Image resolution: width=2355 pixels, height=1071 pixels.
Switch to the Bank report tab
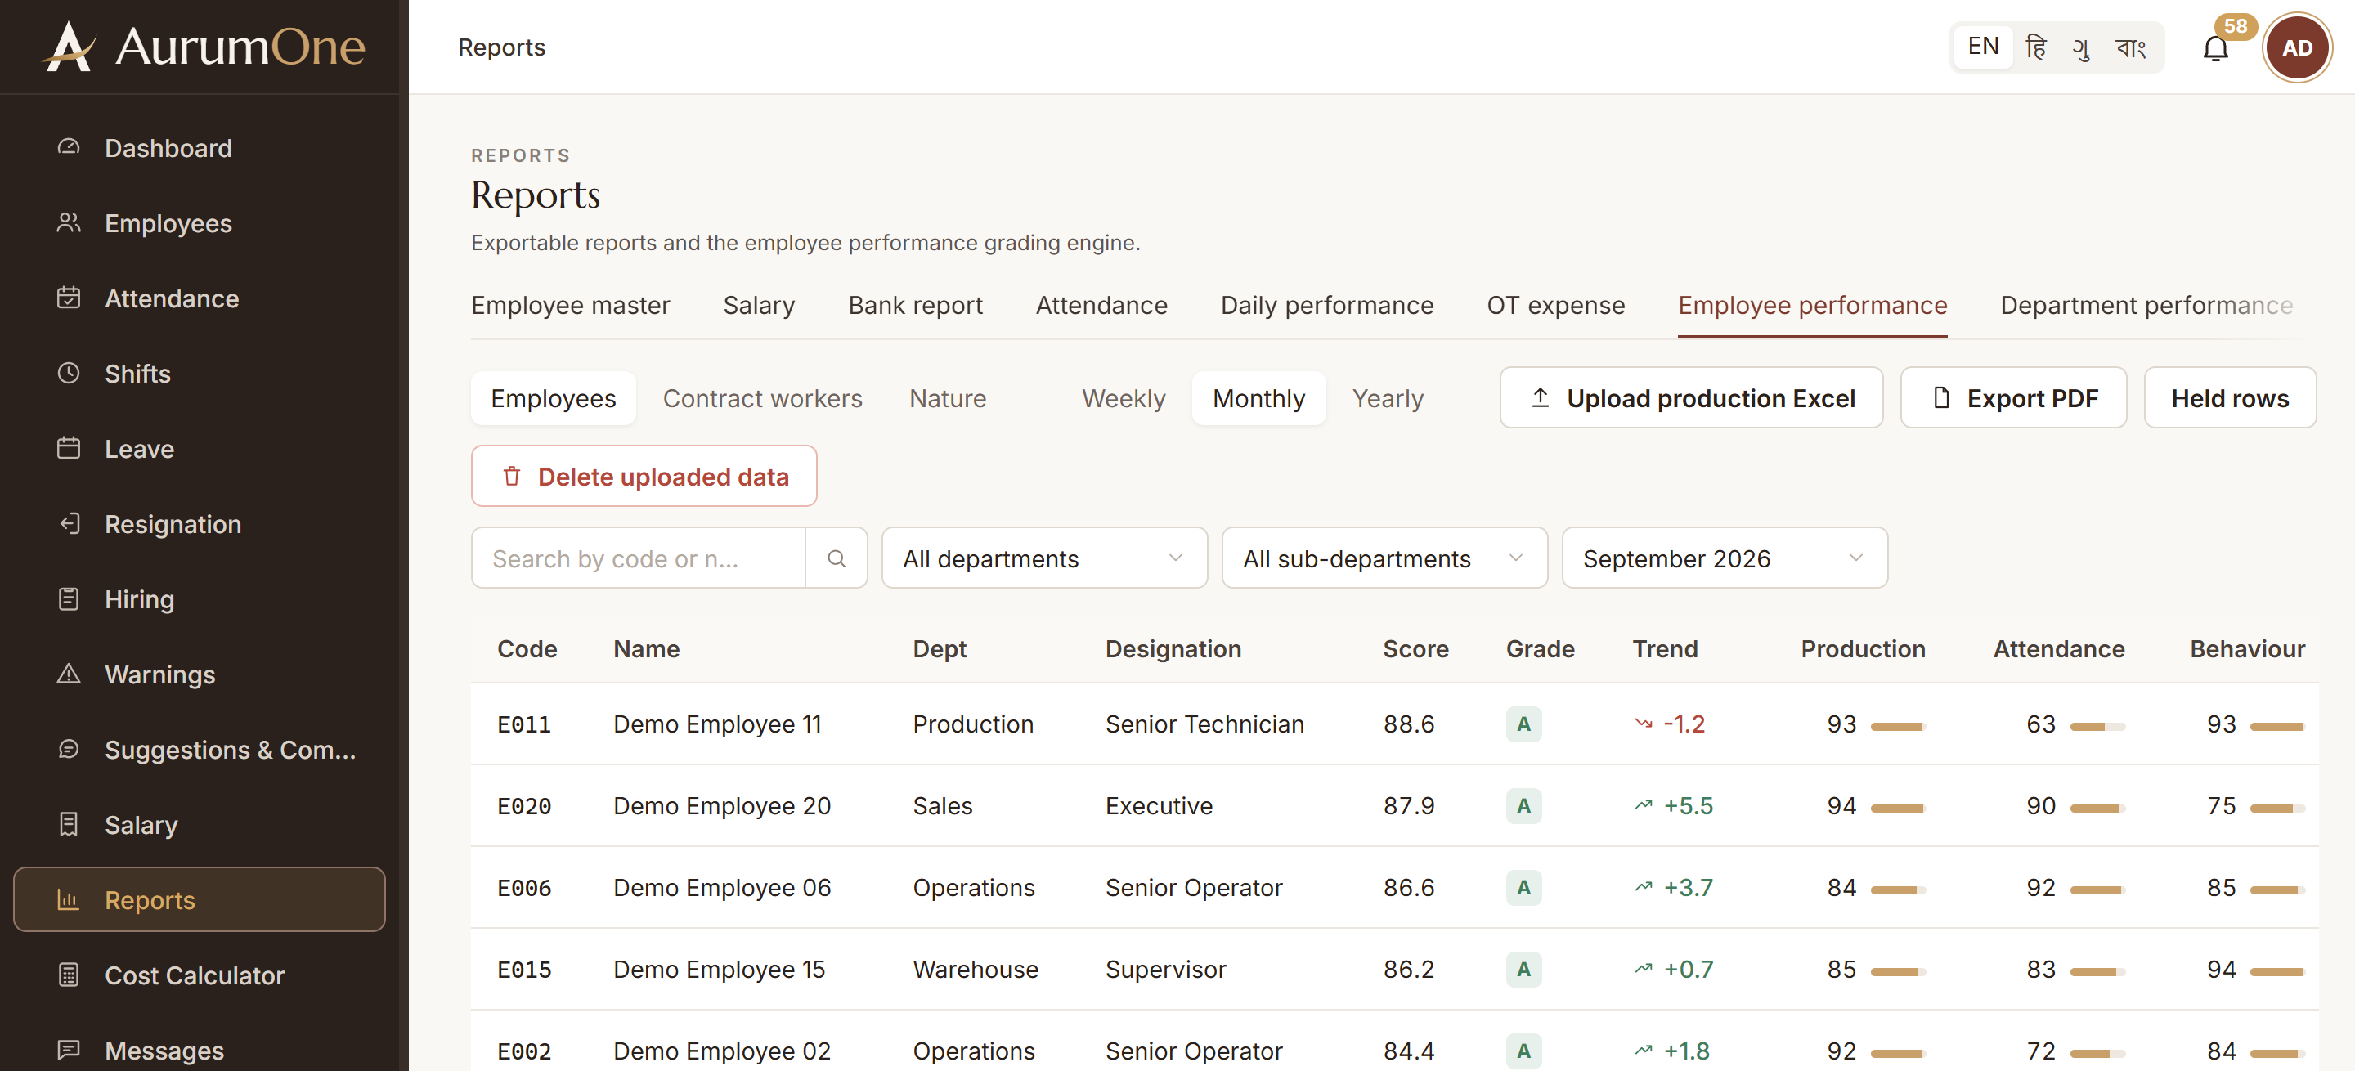click(x=915, y=305)
